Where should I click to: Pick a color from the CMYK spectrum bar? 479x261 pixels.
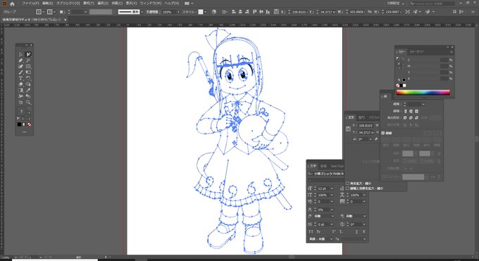423,93
